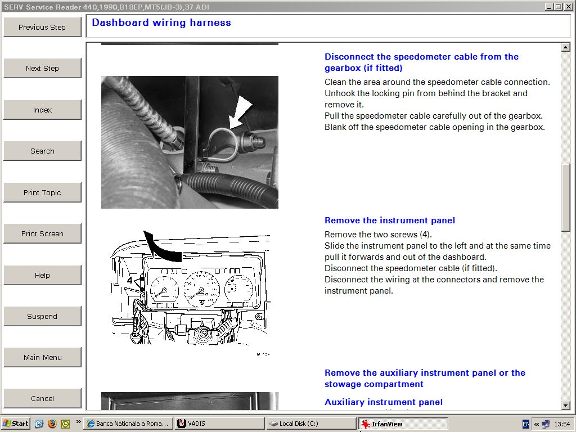This screenshot has height=432, width=576.
Task: Click the EN language indicator in the tray
Action: pos(526,424)
